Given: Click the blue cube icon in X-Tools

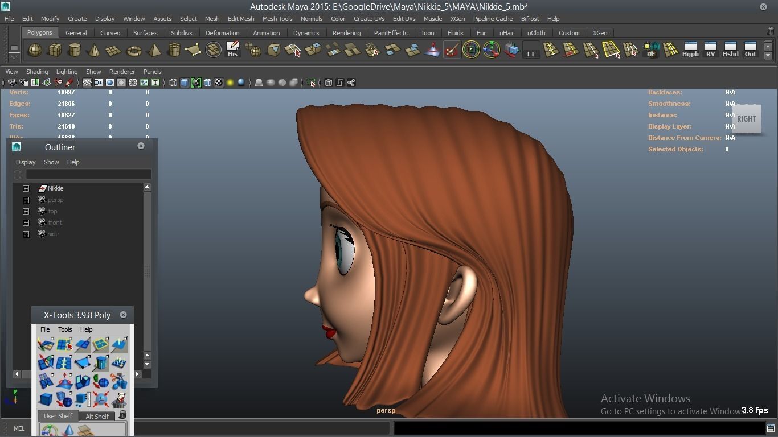Looking at the screenshot, I should (x=46, y=399).
